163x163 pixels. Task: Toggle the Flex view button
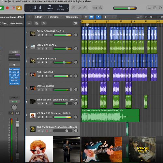point(91,17)
